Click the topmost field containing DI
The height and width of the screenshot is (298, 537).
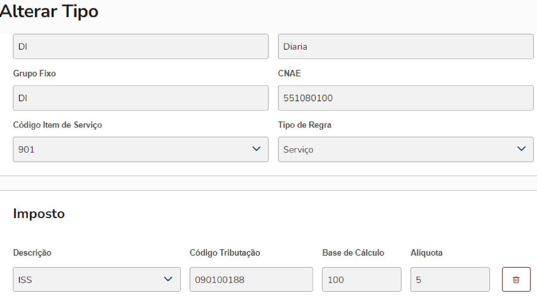[141, 47]
